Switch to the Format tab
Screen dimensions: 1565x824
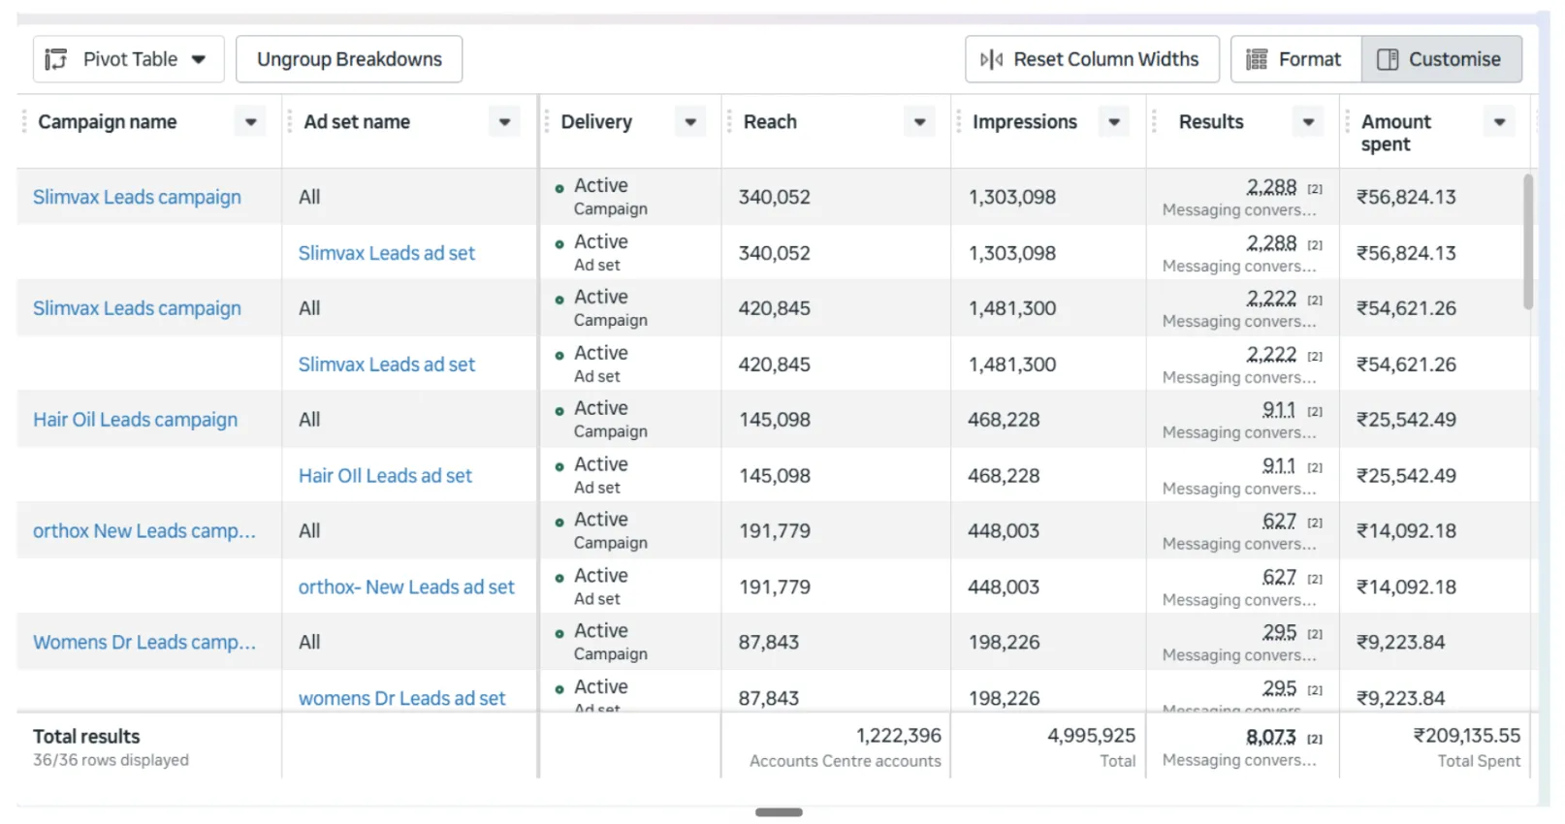1296,59
